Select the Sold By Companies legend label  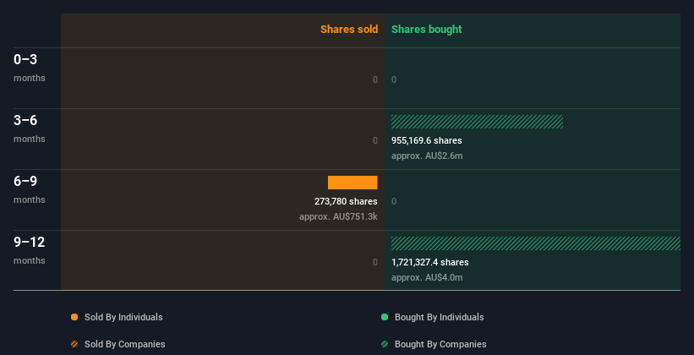point(125,344)
